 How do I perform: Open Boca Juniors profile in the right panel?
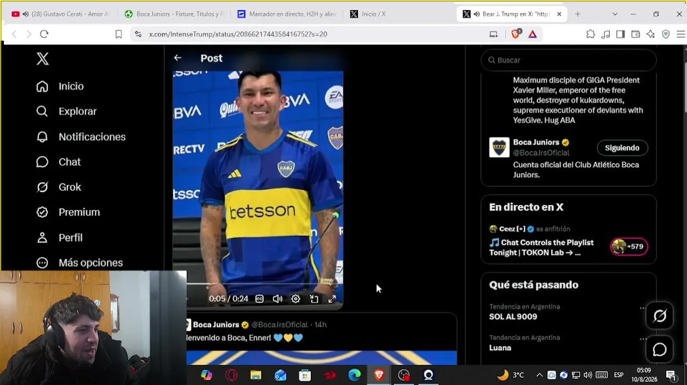[x=536, y=142]
